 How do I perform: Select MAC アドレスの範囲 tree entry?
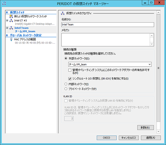pos(25,39)
